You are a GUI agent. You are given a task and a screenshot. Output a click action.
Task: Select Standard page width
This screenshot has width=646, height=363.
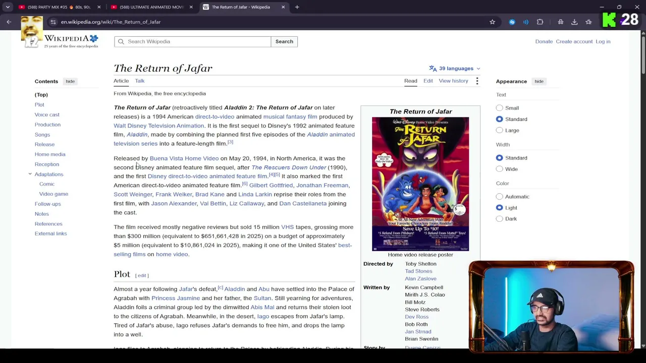499,158
